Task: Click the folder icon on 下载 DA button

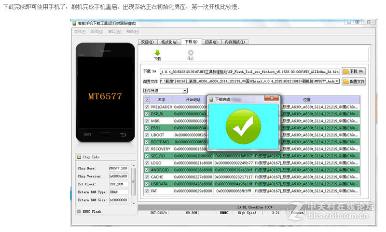Action: [x=346, y=71]
